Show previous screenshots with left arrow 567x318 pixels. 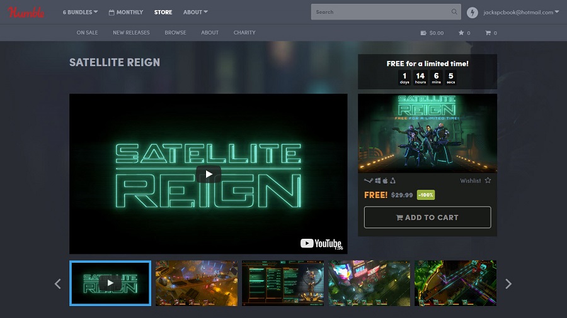(x=57, y=283)
